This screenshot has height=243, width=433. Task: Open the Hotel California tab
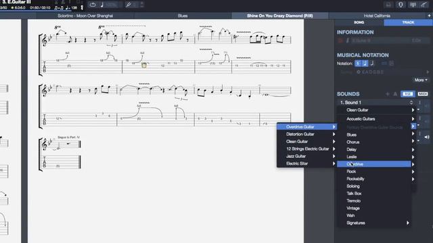[377, 16]
